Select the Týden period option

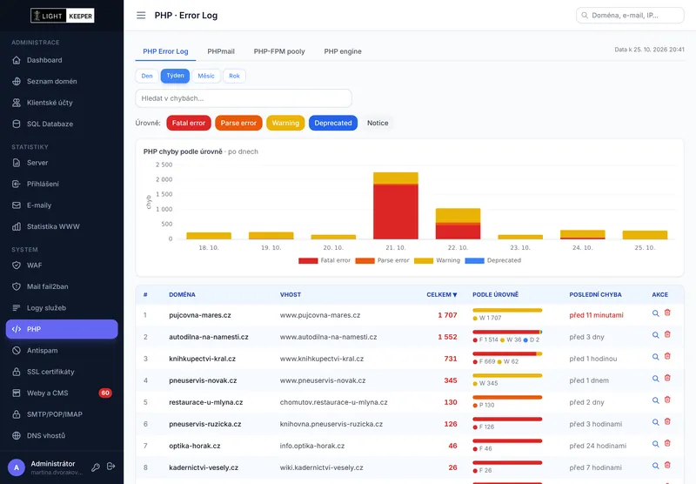(176, 76)
